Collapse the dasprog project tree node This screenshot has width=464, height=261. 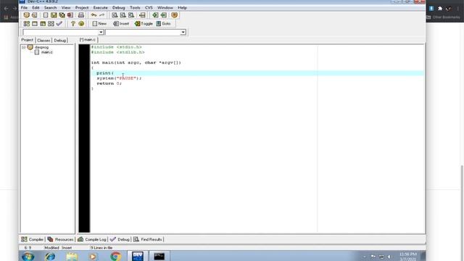pyautogui.click(x=24, y=47)
